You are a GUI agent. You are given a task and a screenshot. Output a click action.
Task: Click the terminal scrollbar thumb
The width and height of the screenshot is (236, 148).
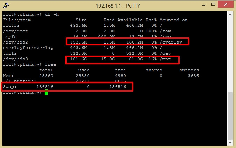tap(230, 116)
